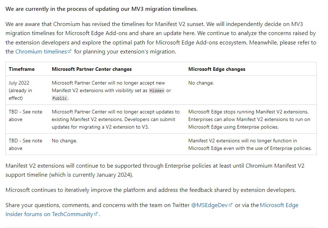Click the Public inline code label
328x228 pixels.
point(59,98)
